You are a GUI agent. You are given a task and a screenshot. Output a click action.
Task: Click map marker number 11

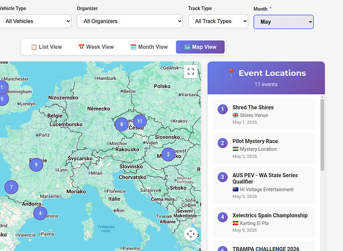(x=140, y=121)
